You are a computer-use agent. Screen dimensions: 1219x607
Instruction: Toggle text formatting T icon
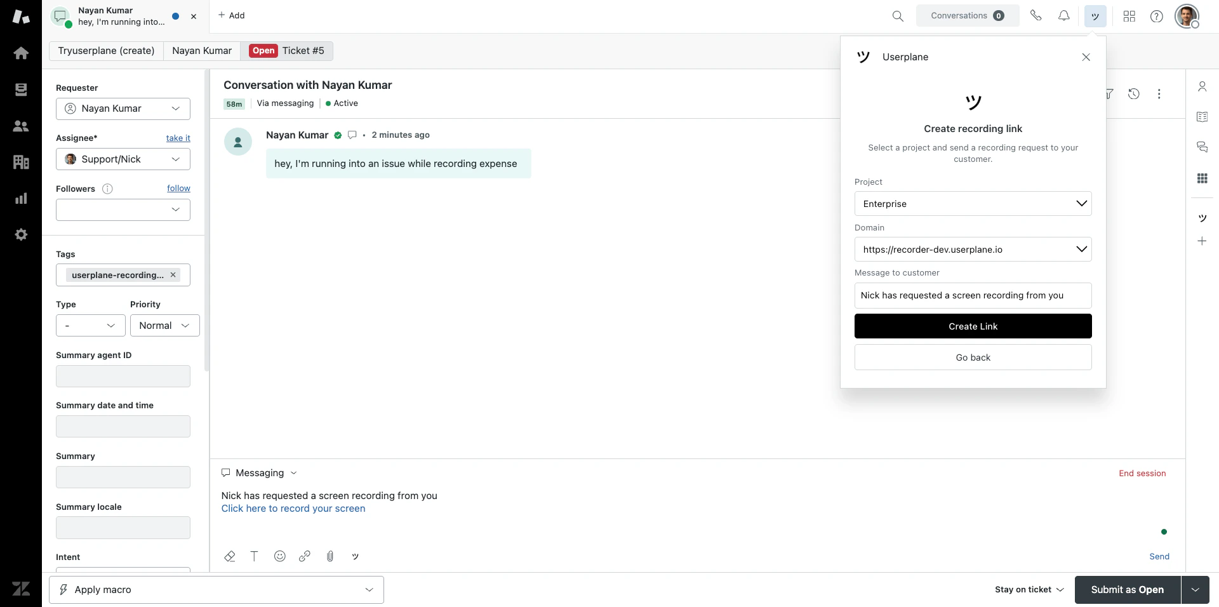pyautogui.click(x=254, y=556)
